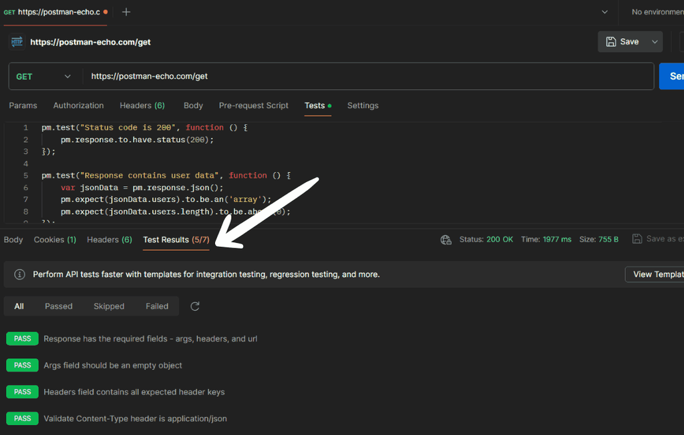
Task: Click the request title postman-echo.com/get
Action: (x=90, y=42)
